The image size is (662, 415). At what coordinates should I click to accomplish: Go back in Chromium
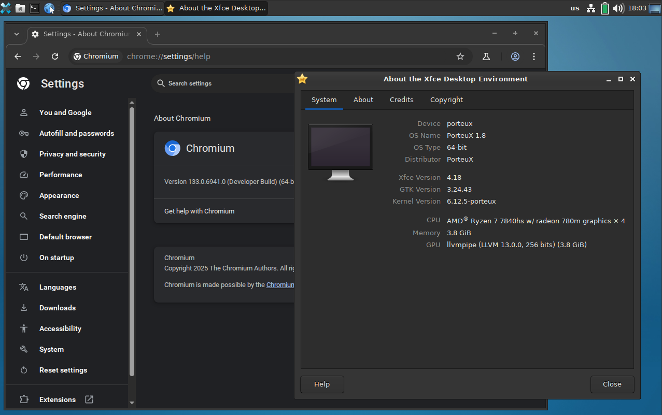(18, 56)
